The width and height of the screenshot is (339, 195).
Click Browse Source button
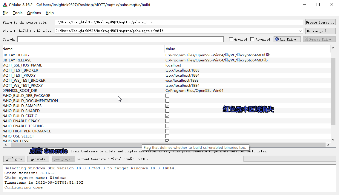[x=320, y=22]
